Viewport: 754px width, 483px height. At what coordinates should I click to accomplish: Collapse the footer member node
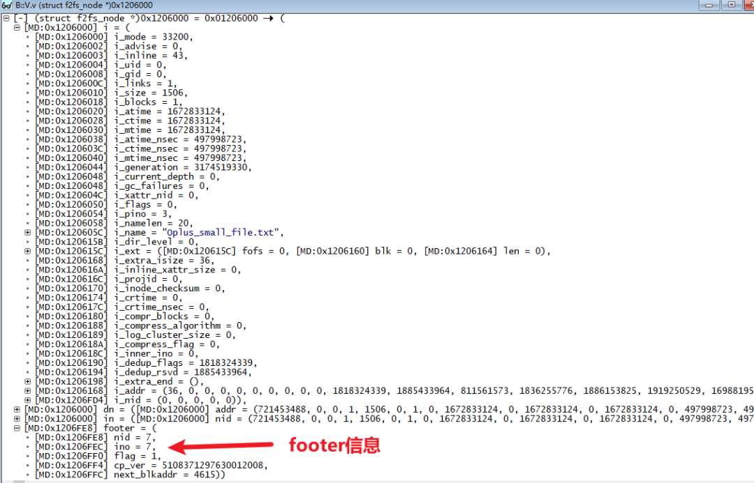(x=17, y=428)
